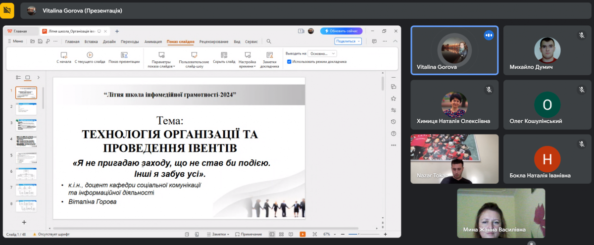
Task: Select slide 2 thumbnail
Action: 26,109
